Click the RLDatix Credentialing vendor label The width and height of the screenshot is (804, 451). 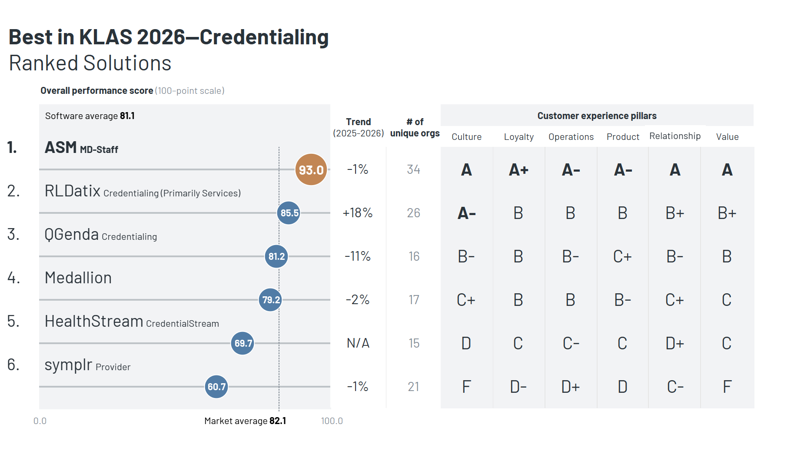pos(143,192)
